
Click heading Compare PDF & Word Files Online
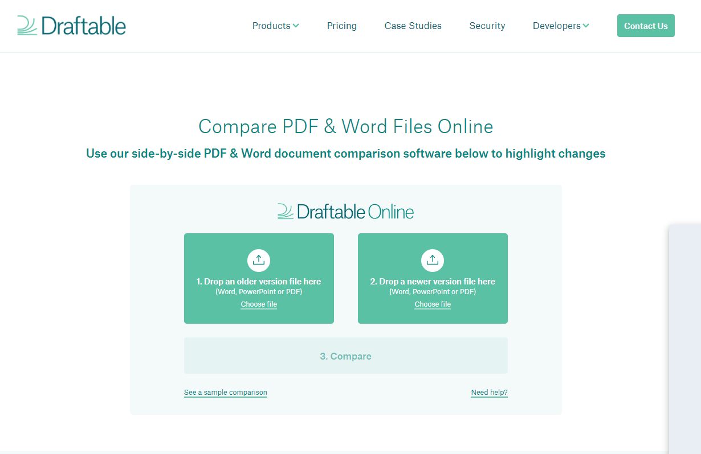pyautogui.click(x=346, y=126)
